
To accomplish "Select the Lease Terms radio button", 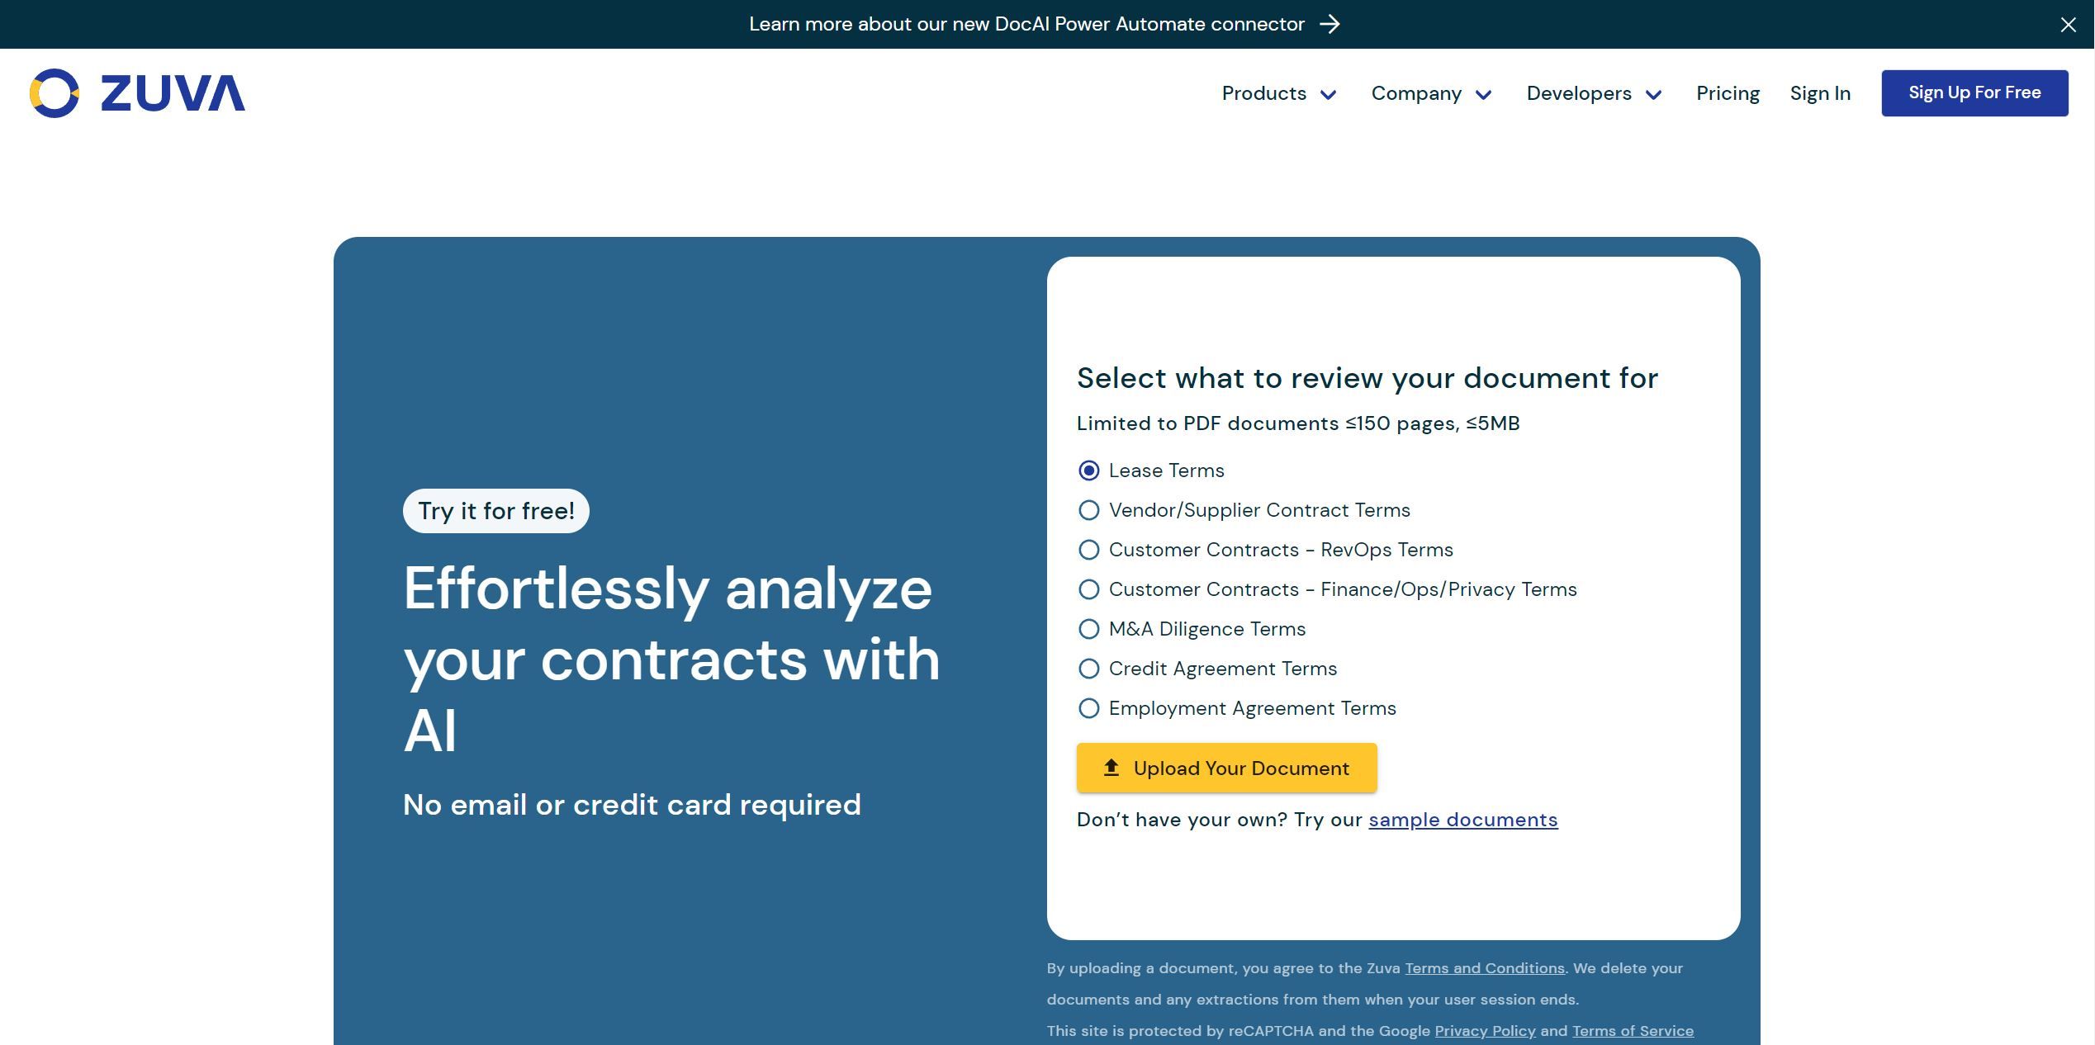I will (x=1086, y=469).
